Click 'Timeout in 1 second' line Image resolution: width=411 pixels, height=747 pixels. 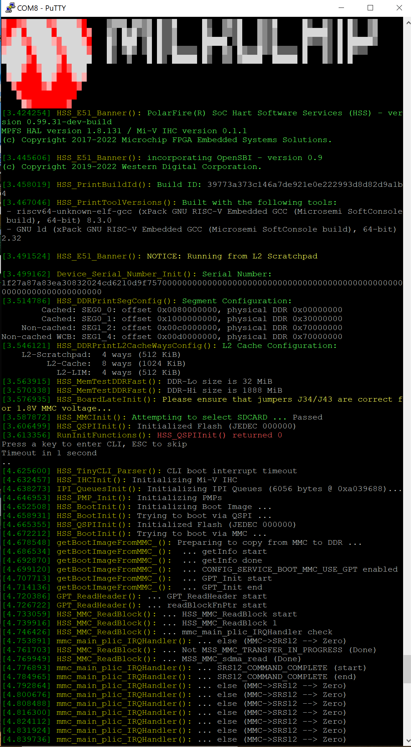point(49,453)
